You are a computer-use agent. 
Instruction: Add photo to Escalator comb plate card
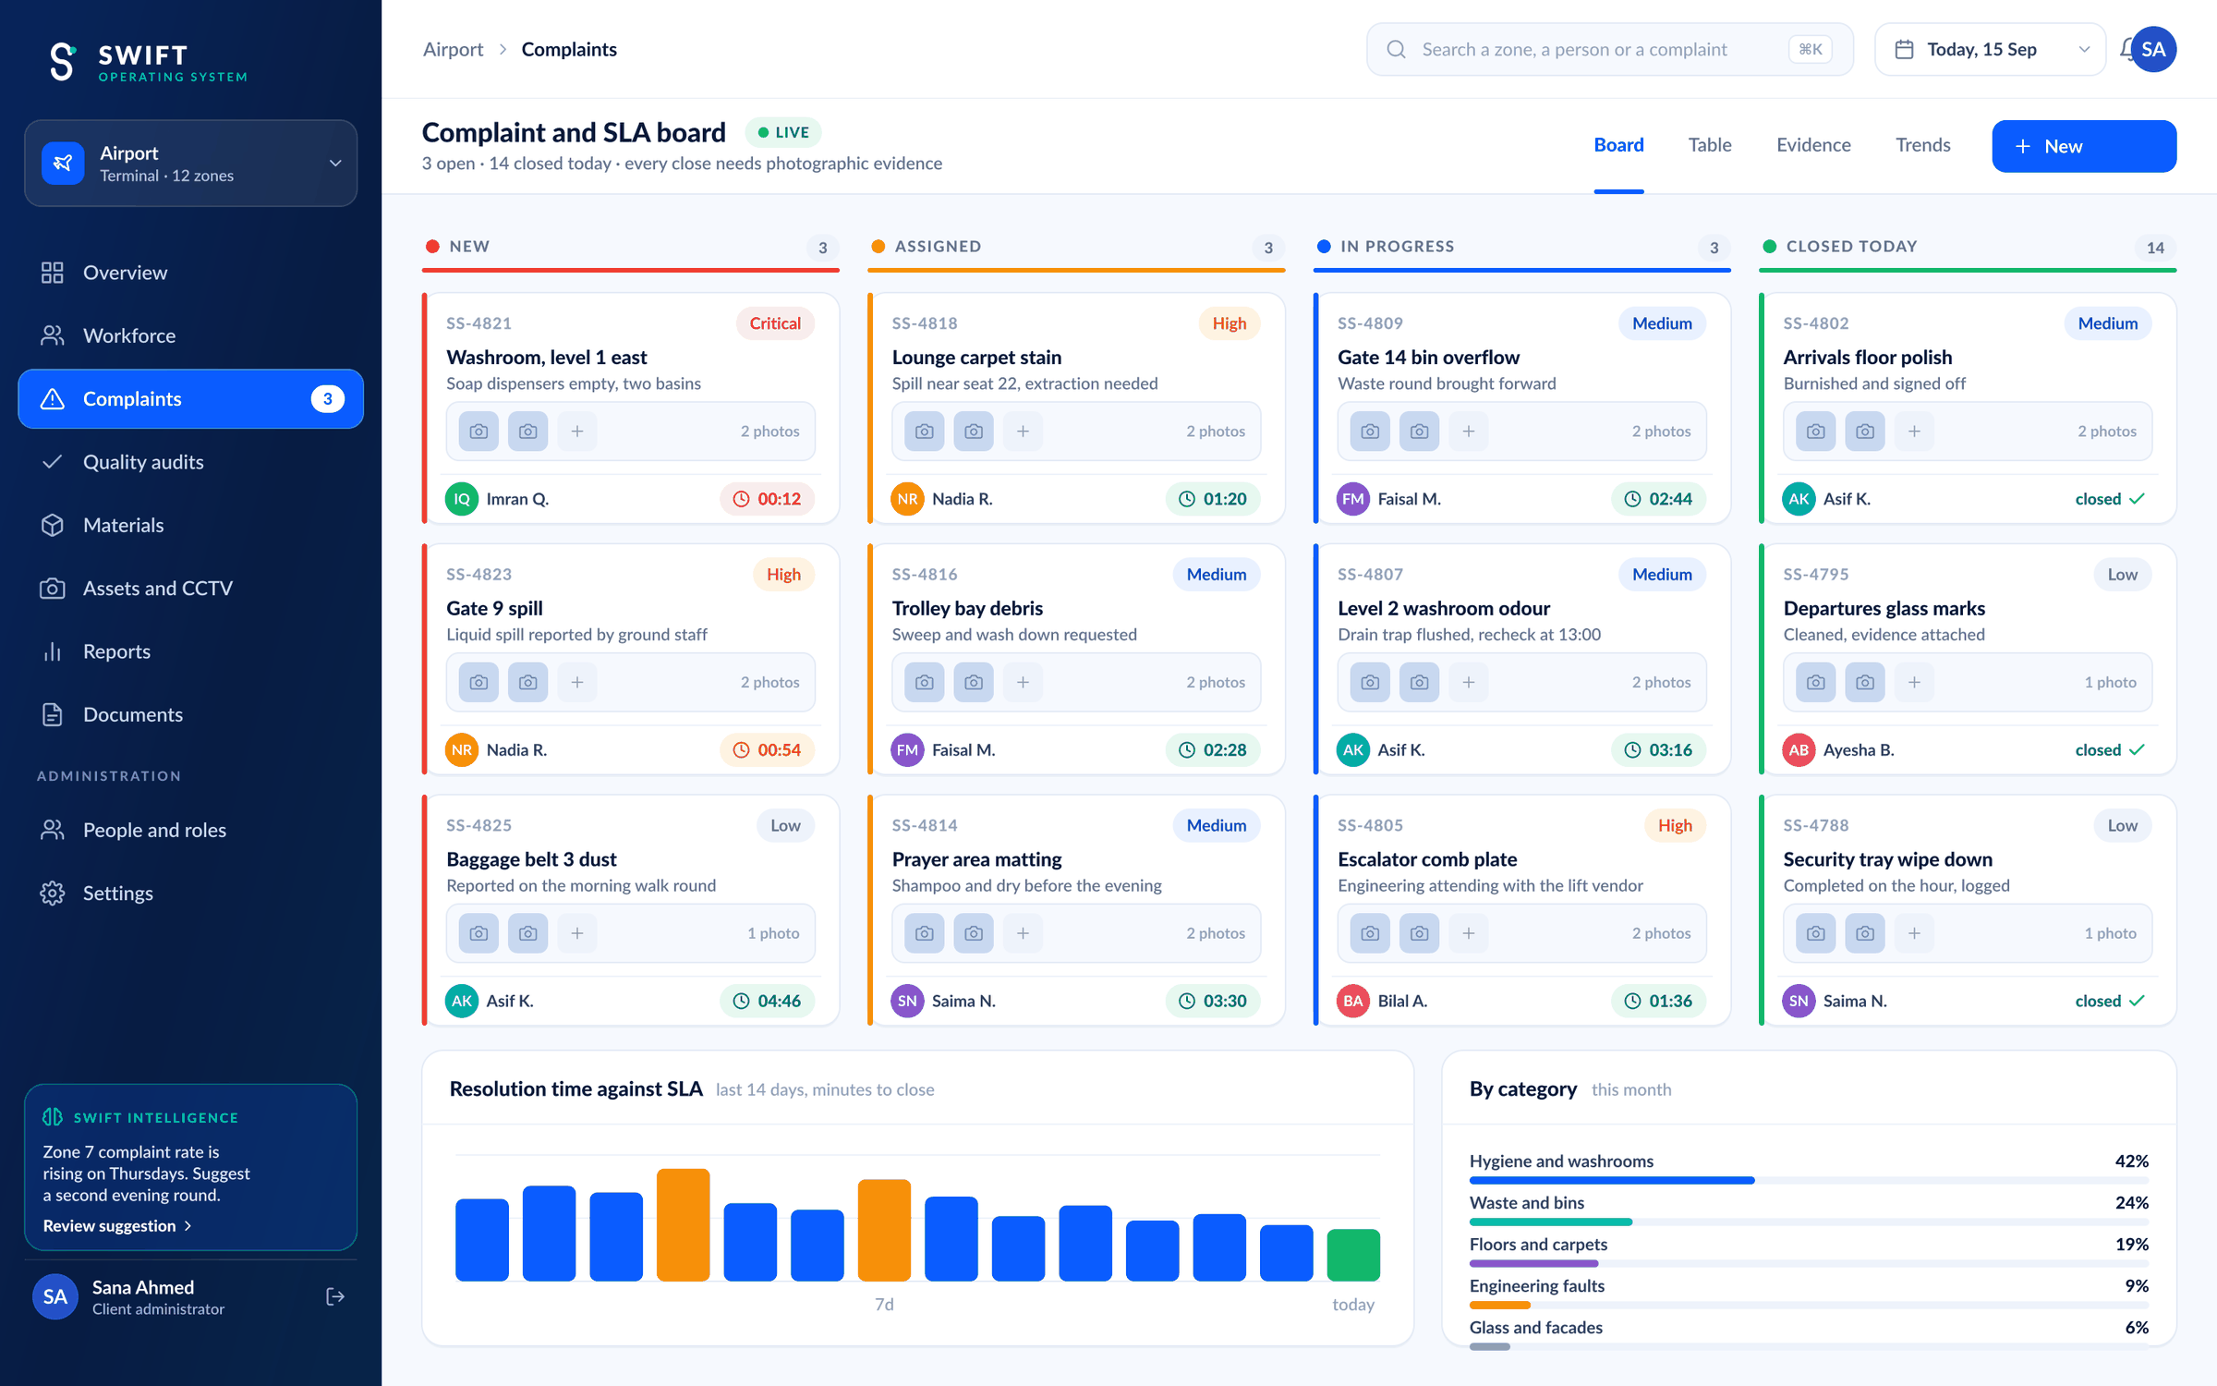pyautogui.click(x=1469, y=934)
